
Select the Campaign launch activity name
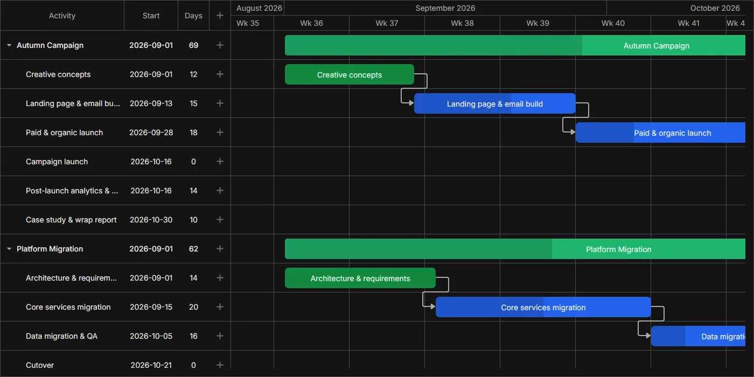[x=57, y=162]
